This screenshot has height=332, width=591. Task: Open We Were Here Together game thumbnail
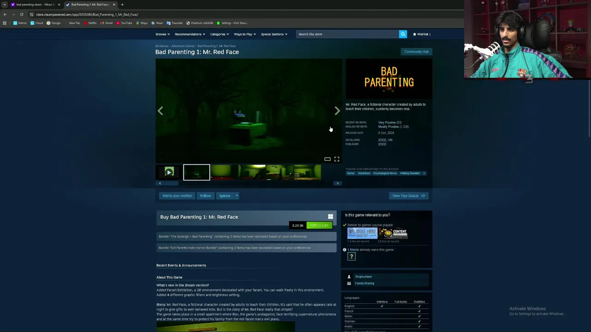[362, 233]
